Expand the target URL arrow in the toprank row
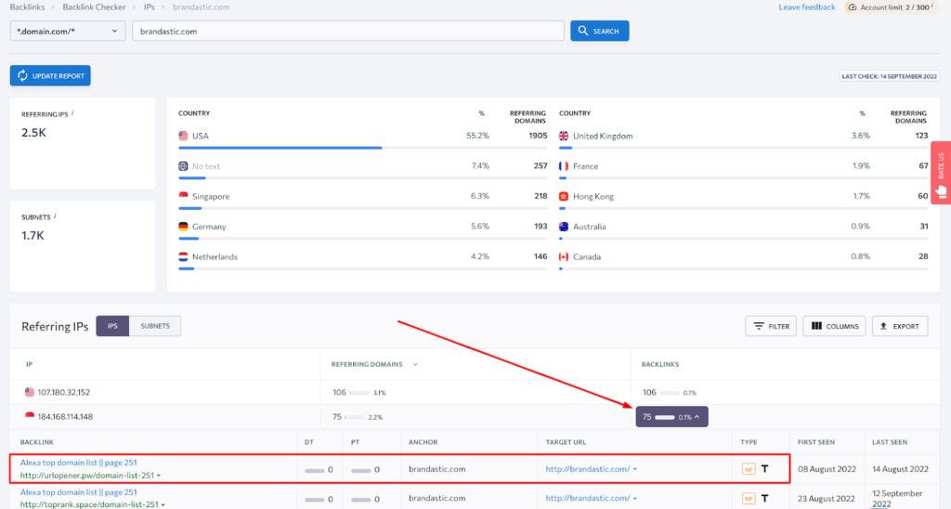Image resolution: width=951 pixels, height=509 pixels. click(x=635, y=499)
